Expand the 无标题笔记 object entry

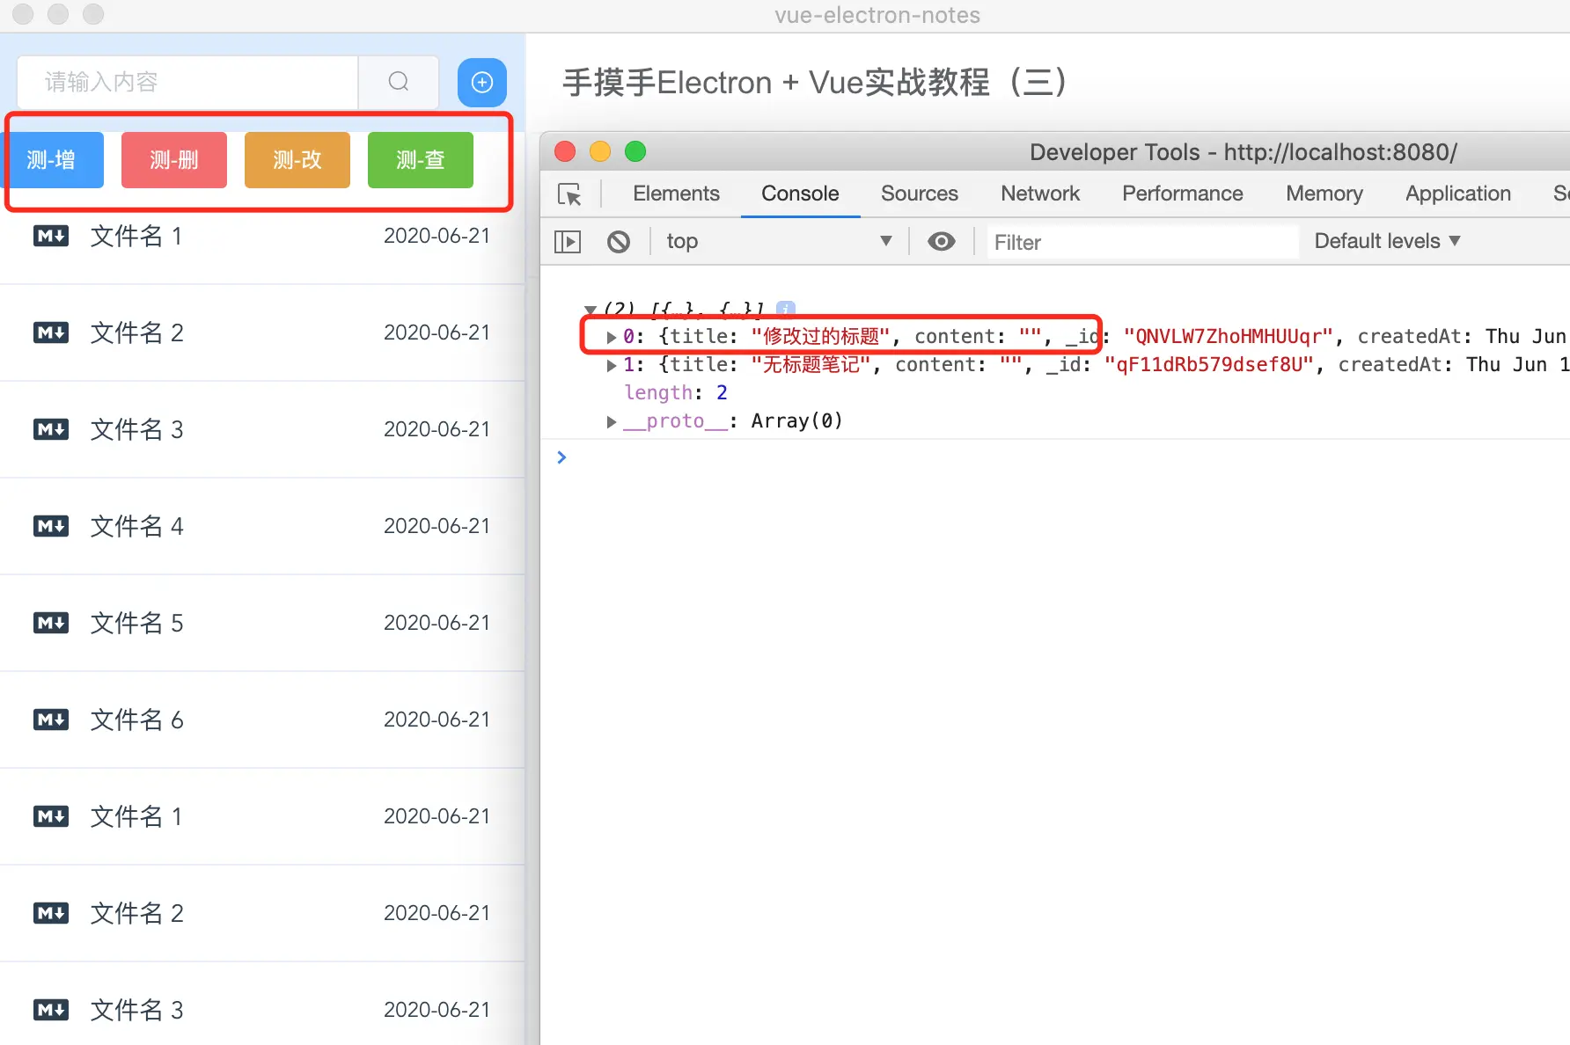point(612,365)
